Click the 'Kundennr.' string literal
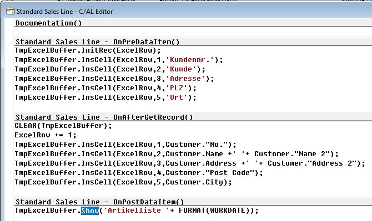The height and width of the screenshot is (221, 372). [190, 60]
